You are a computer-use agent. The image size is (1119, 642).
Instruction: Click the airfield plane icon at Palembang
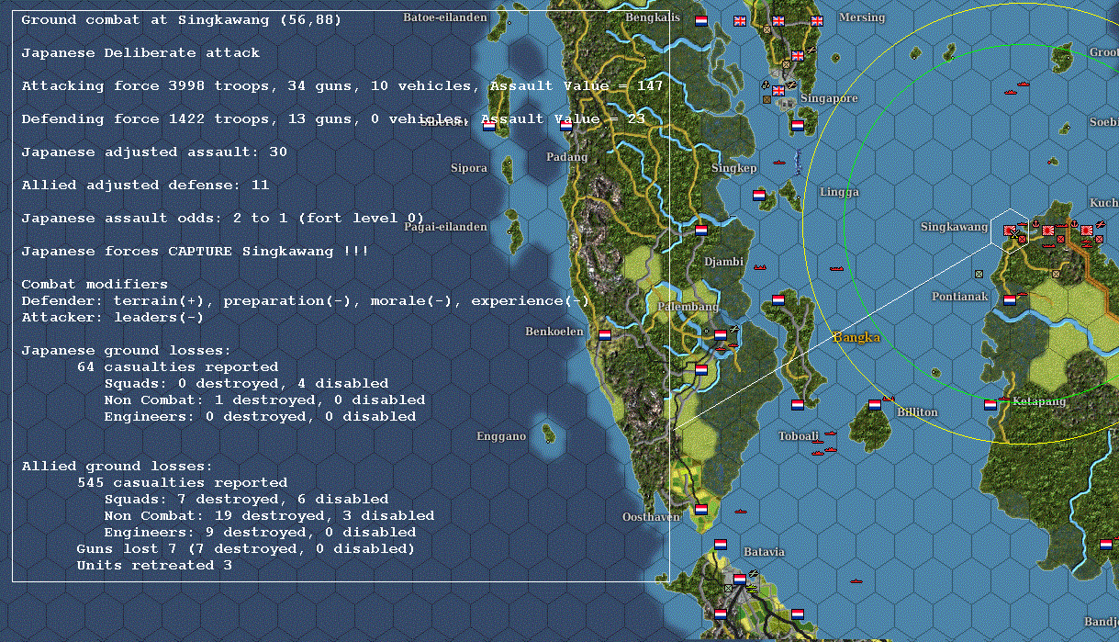click(734, 329)
